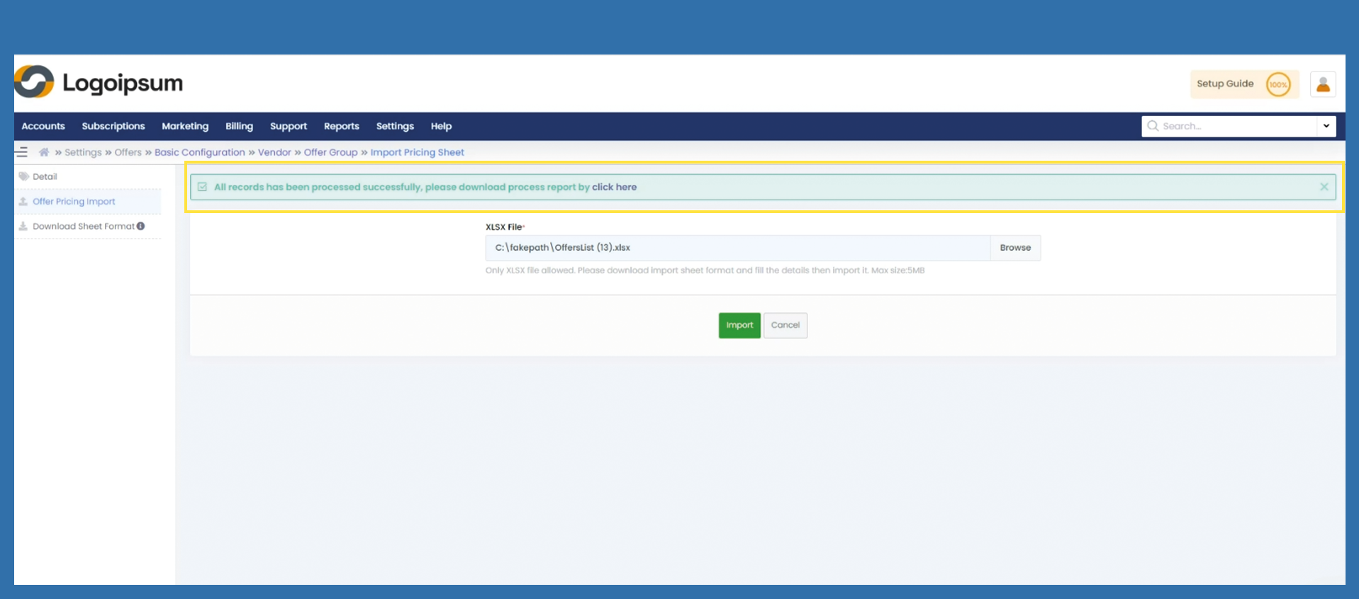Click the Browse file button
Screen dimensions: 1359x599
1014,248
